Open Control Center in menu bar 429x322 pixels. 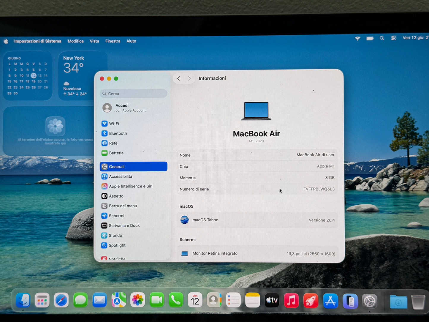393,38
